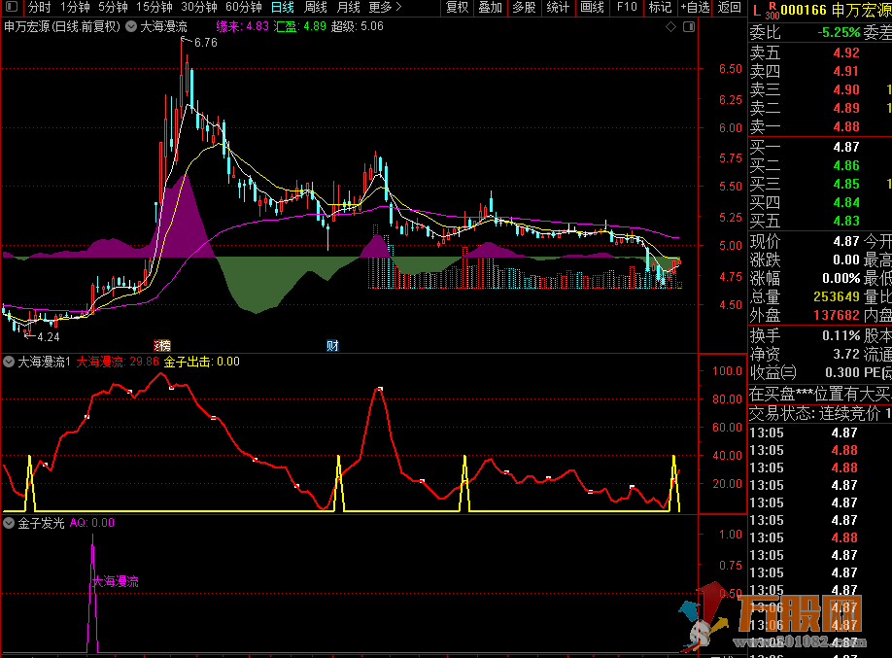Click the 申万宏源(日线.前复权) chart title
This screenshot has height=658, width=892.
[x=62, y=26]
